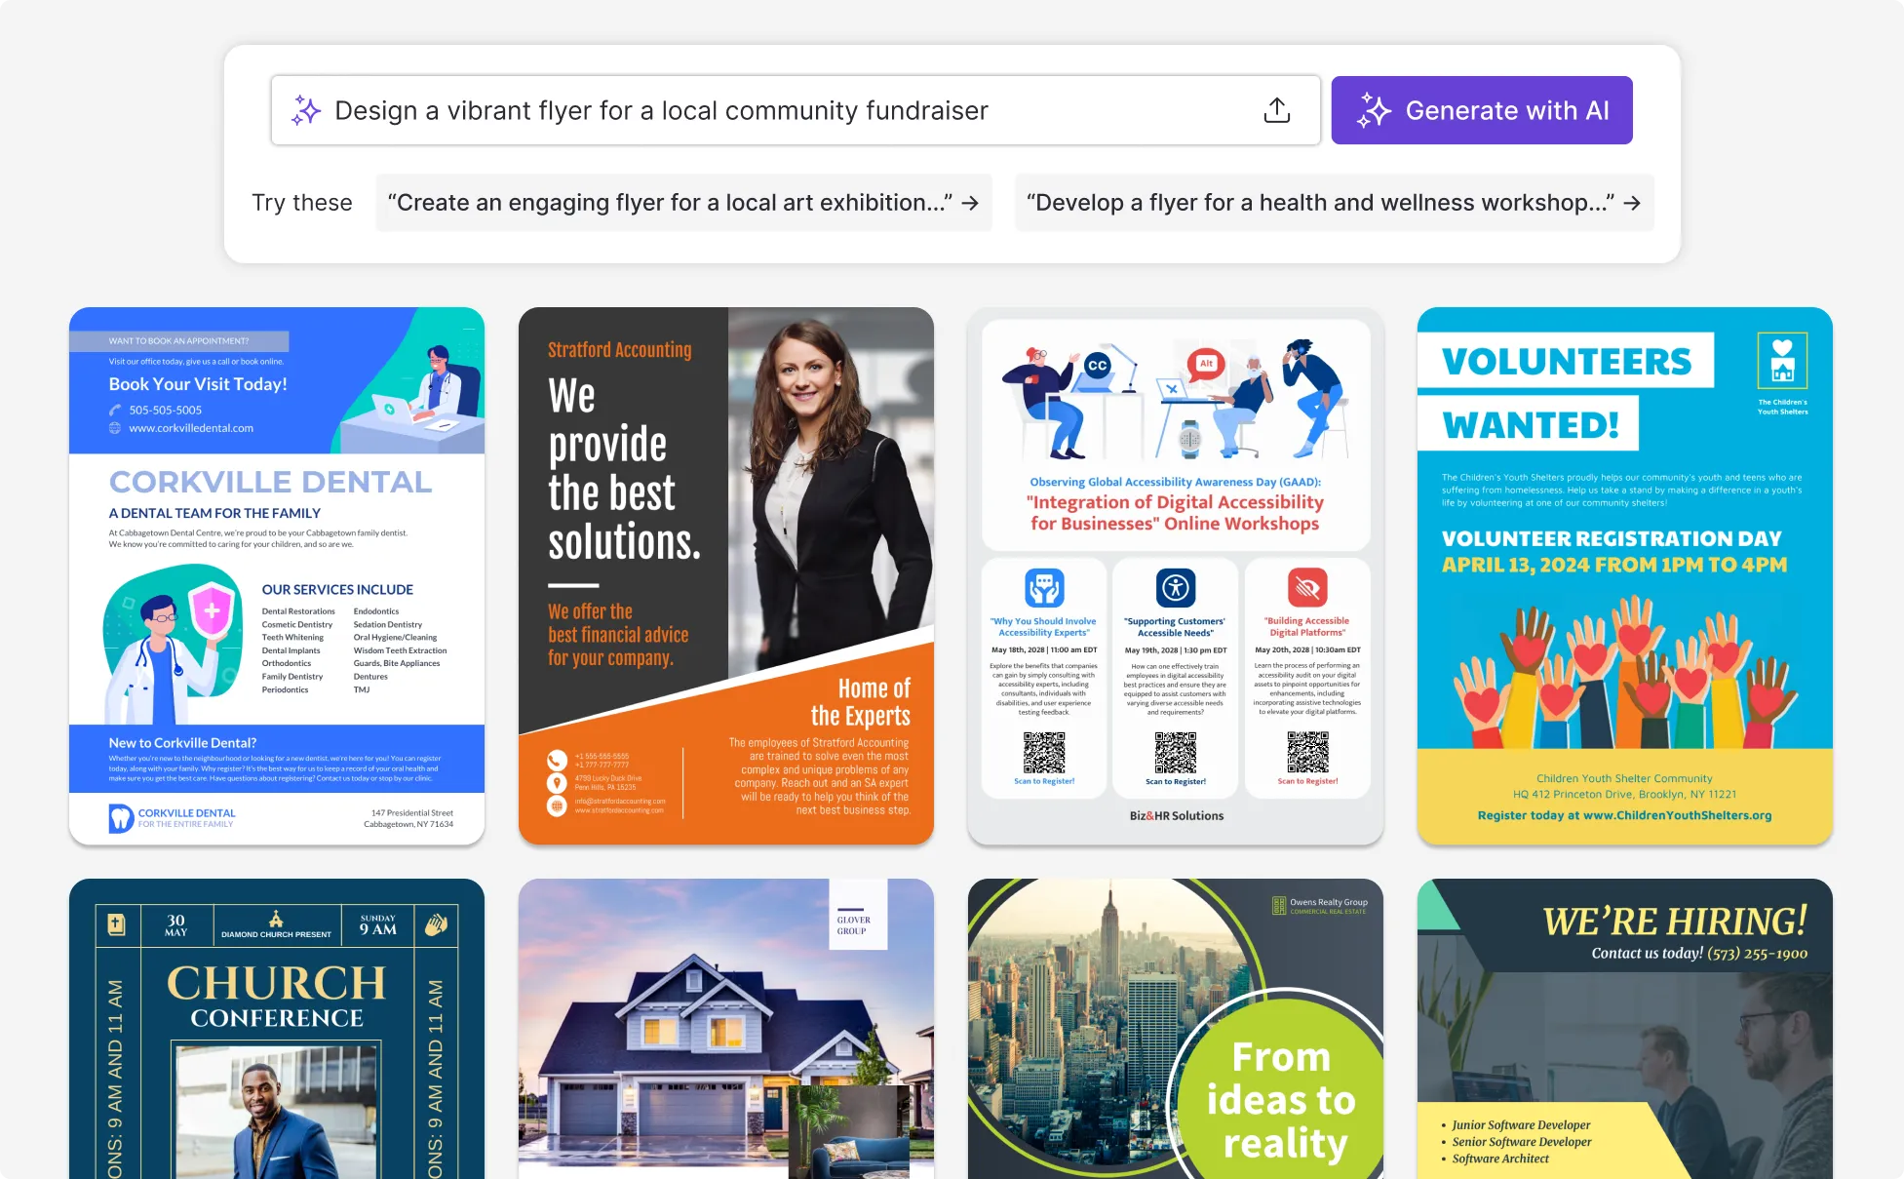Open the Volunteers Wanted flyer template
This screenshot has height=1179, width=1904.
pyautogui.click(x=1624, y=575)
